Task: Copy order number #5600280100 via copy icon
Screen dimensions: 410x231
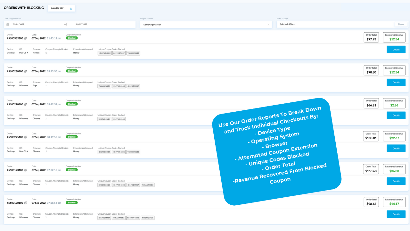Action: (26, 71)
